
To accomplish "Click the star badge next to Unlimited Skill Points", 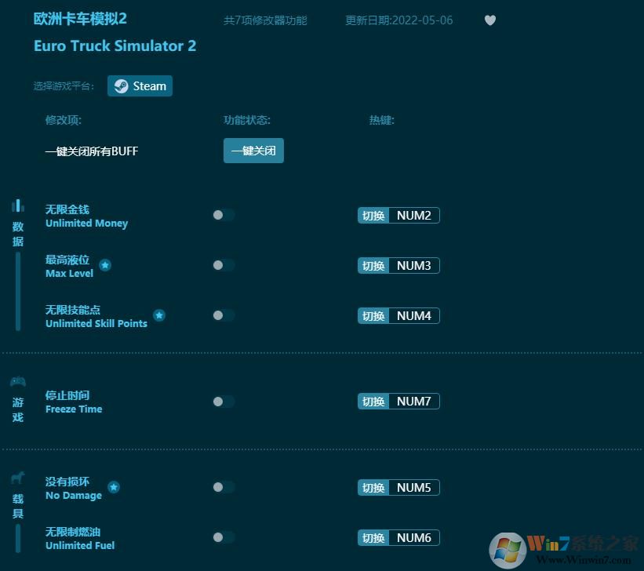I will 159,315.
